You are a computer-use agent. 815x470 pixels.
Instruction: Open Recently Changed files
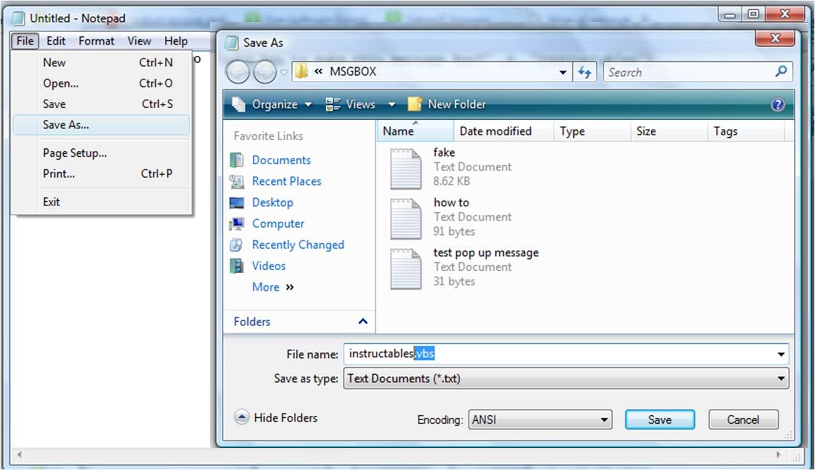[x=298, y=244]
